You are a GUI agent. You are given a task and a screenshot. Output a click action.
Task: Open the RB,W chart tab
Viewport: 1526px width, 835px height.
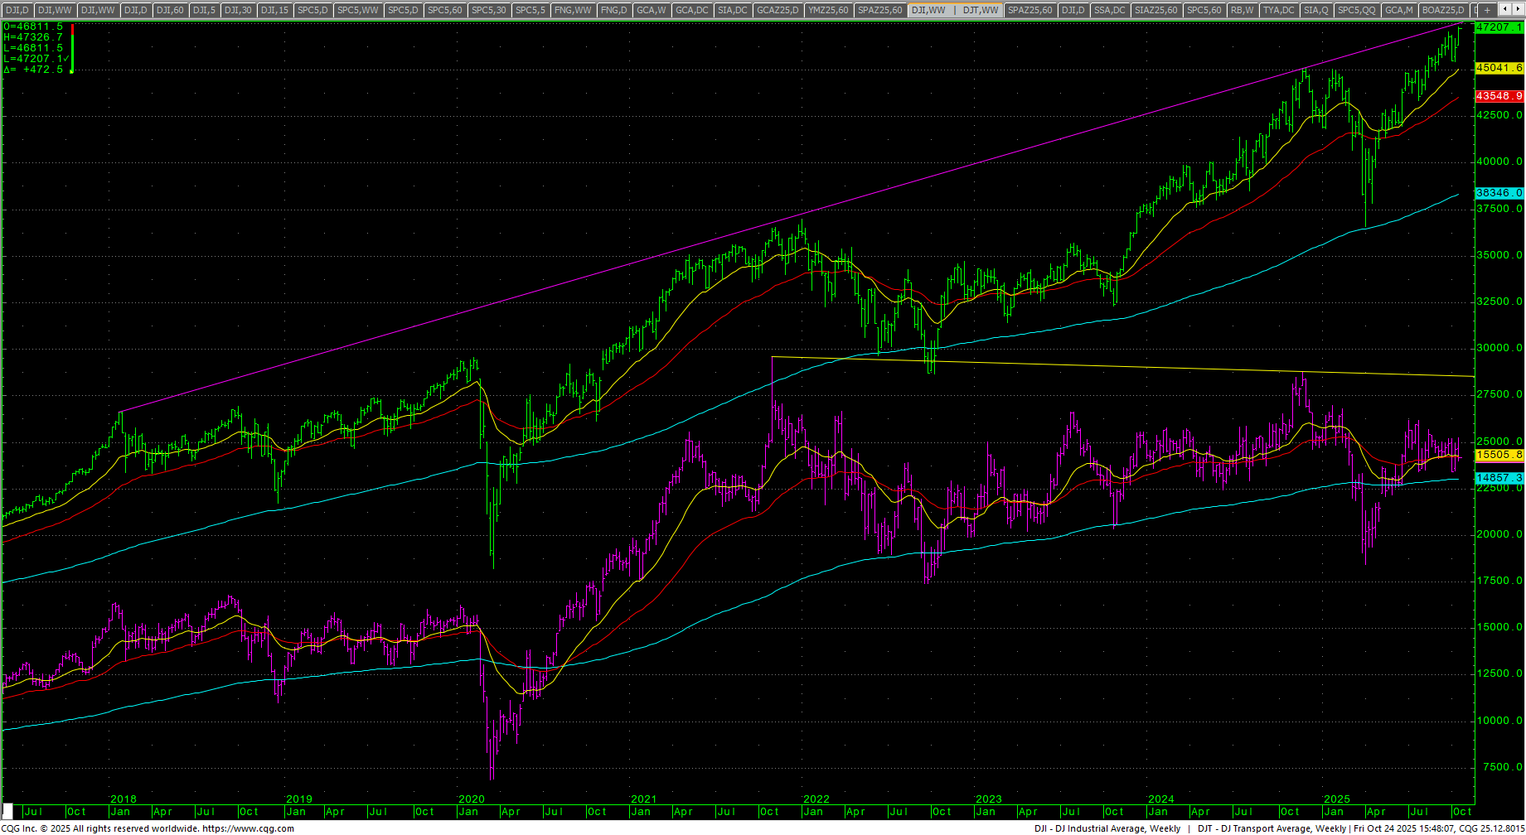[1242, 10]
